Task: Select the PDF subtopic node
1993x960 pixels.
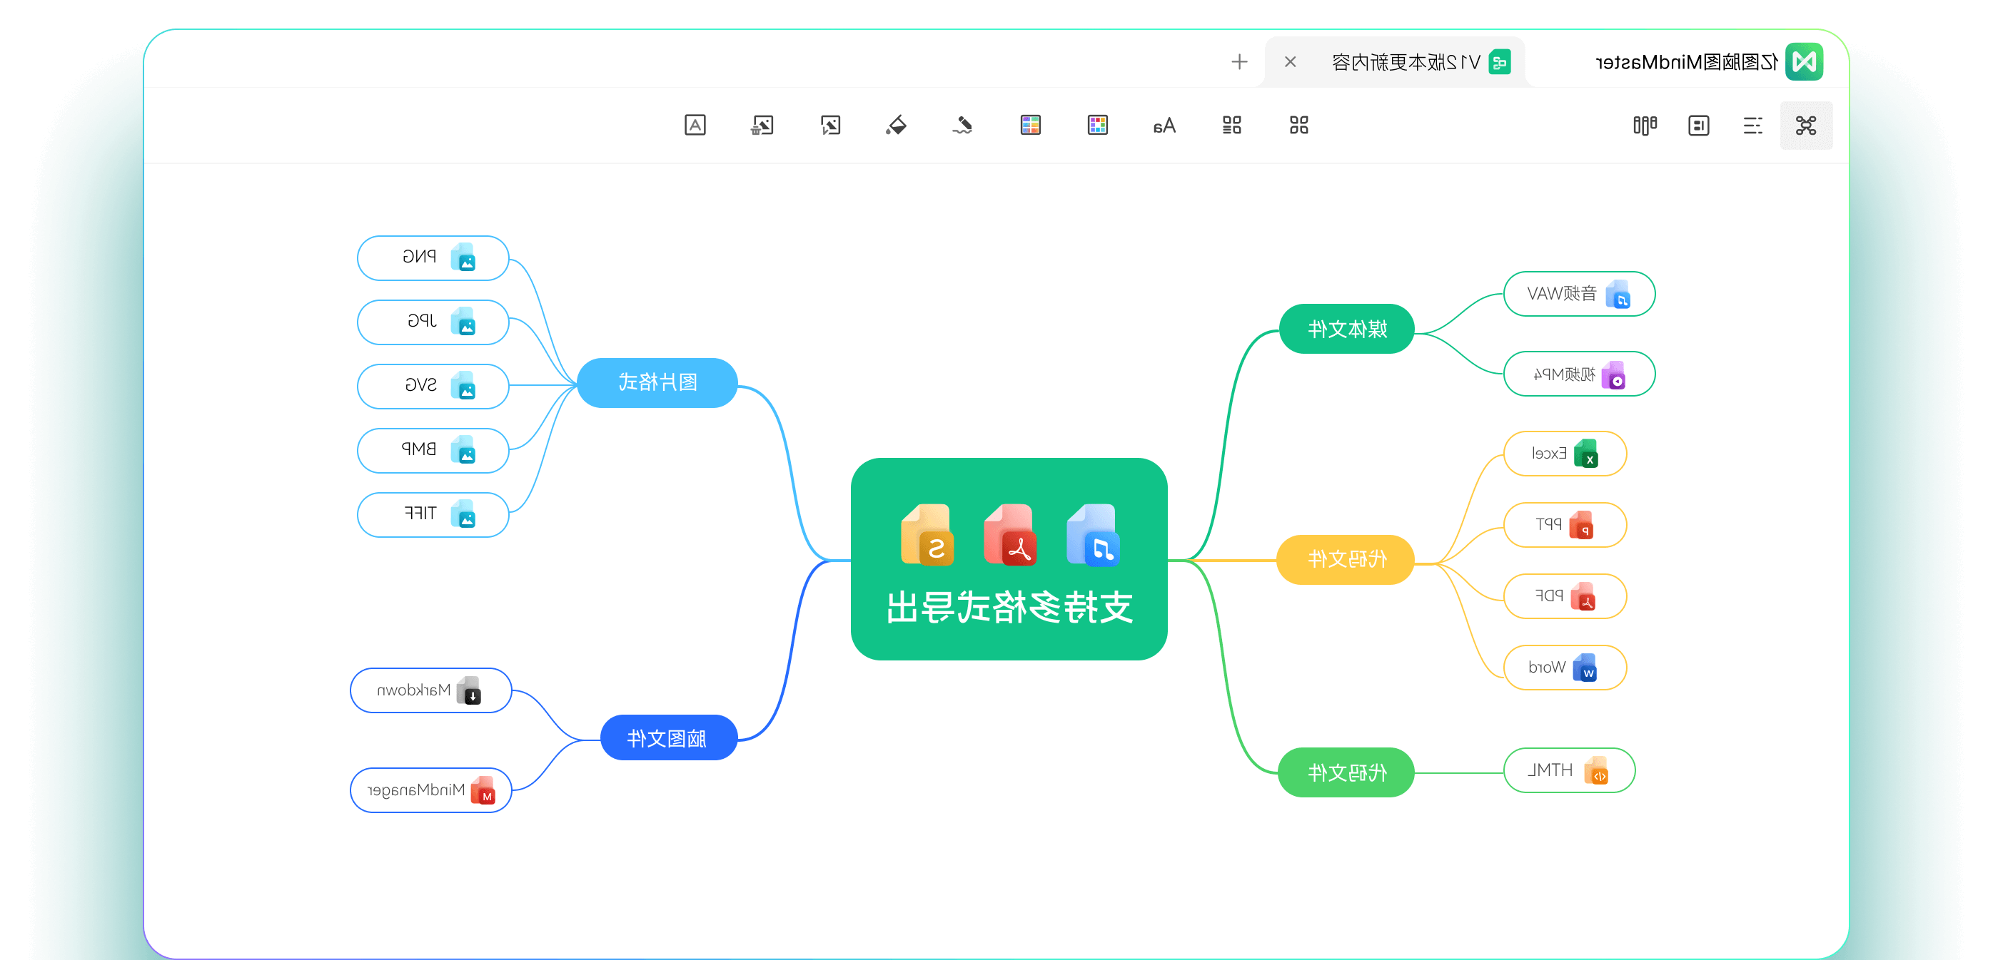Action: click(1565, 596)
